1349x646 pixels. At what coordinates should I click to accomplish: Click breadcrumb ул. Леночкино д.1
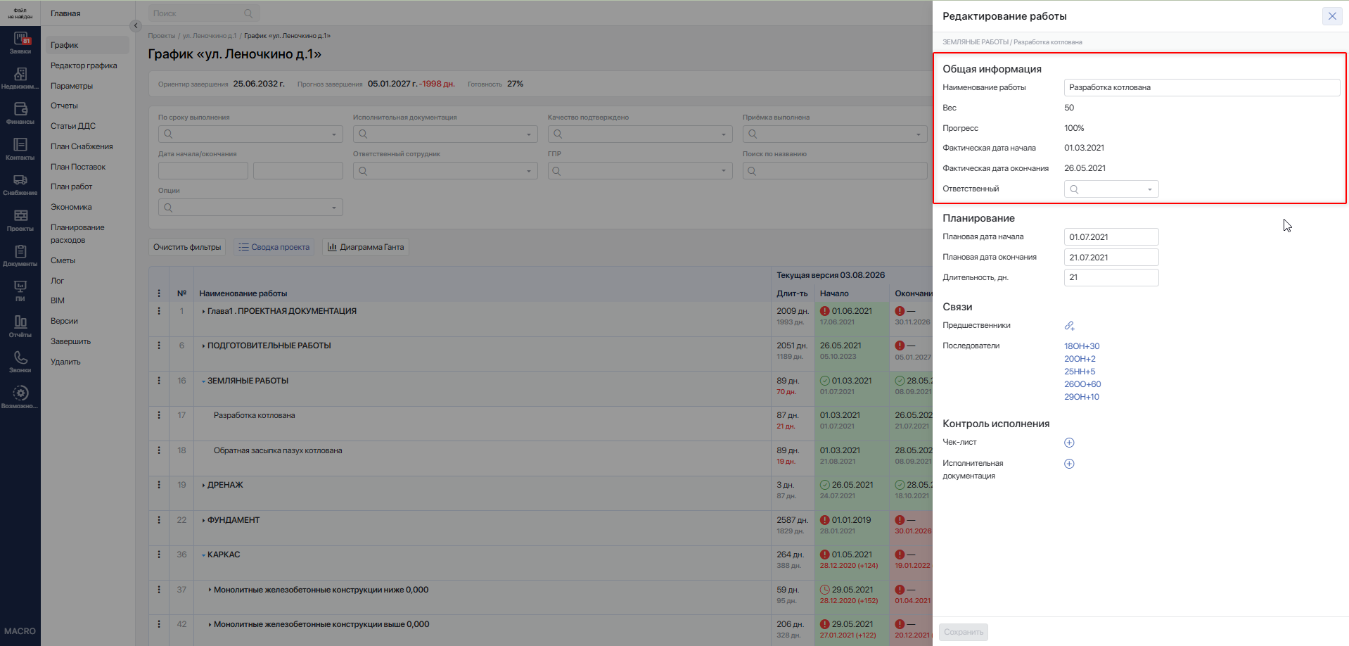[210, 36]
